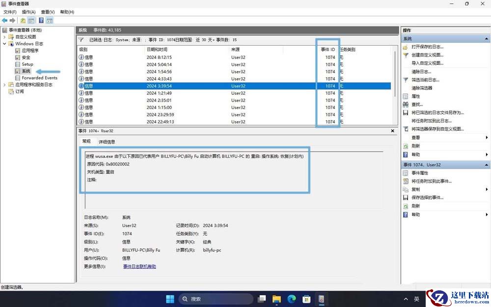Open Microsoft Store from the taskbar
Viewport: 491px width, 307px height.
click(306, 299)
